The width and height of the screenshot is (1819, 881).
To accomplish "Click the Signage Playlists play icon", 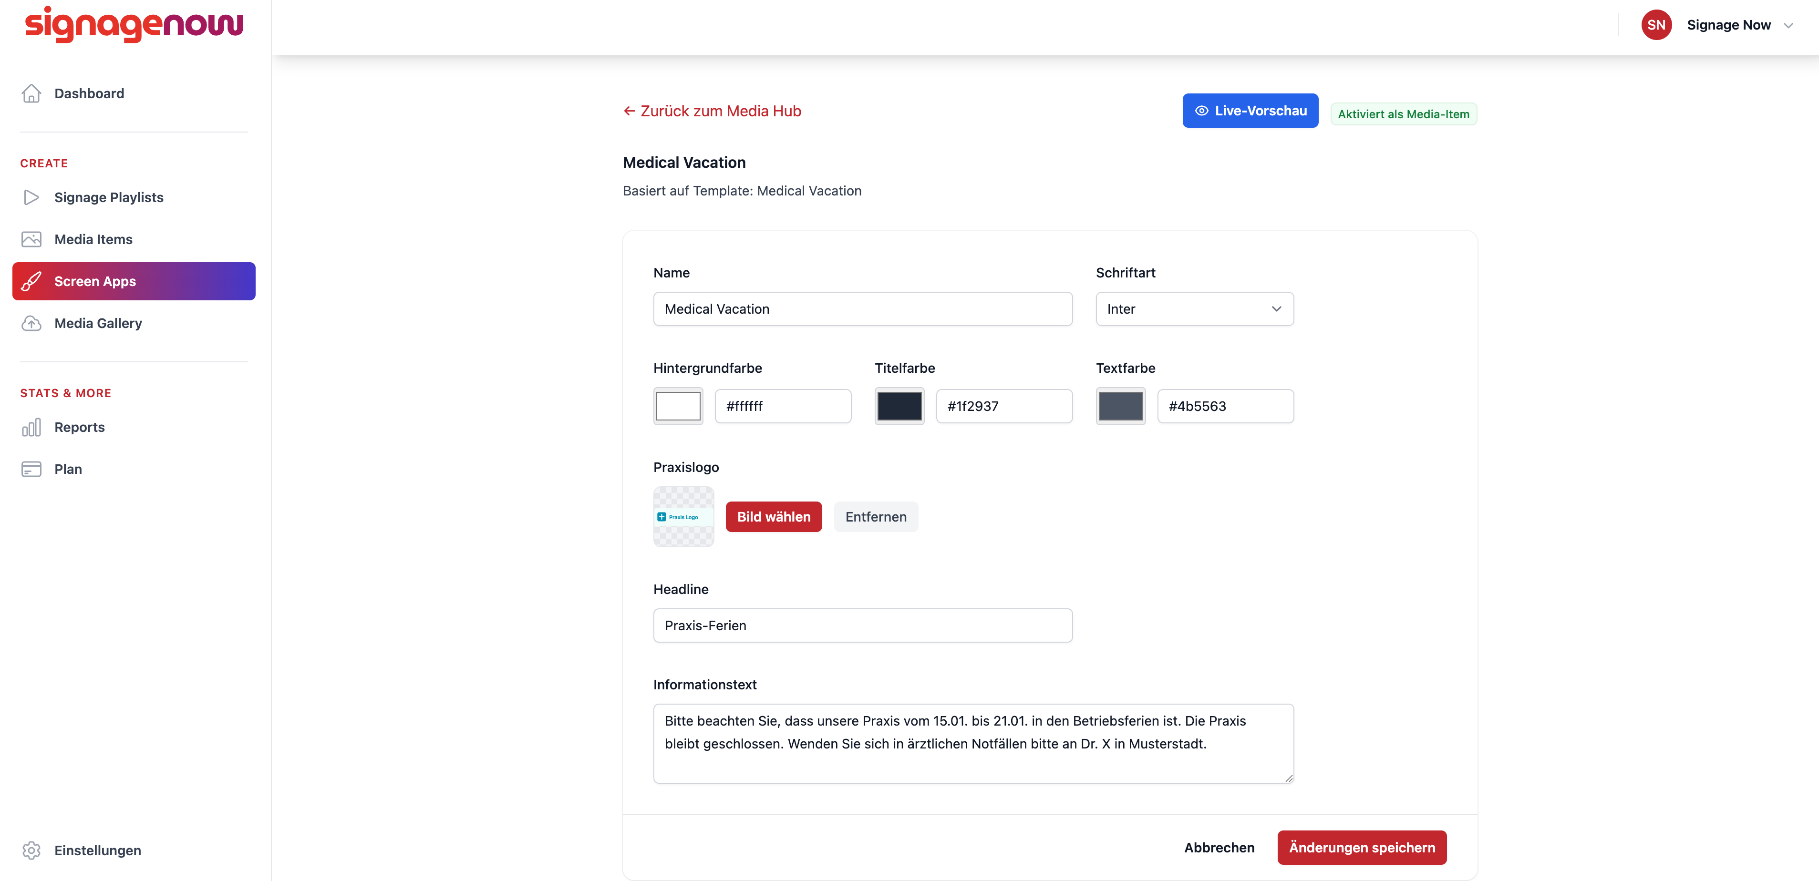I will [31, 197].
